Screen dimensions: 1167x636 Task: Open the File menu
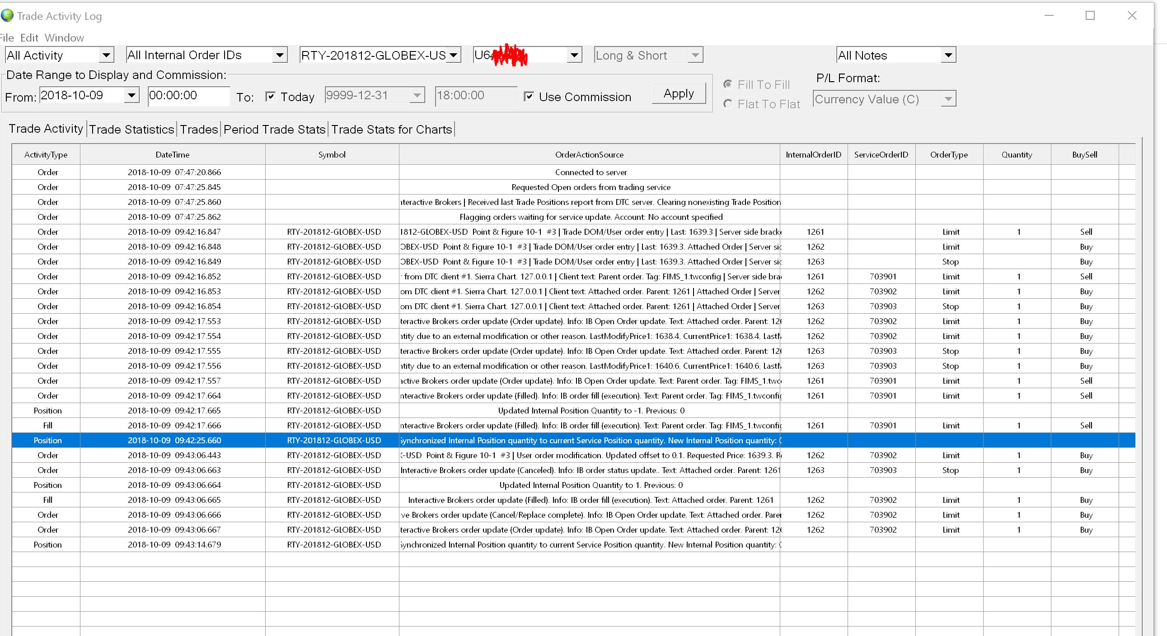click(6, 37)
